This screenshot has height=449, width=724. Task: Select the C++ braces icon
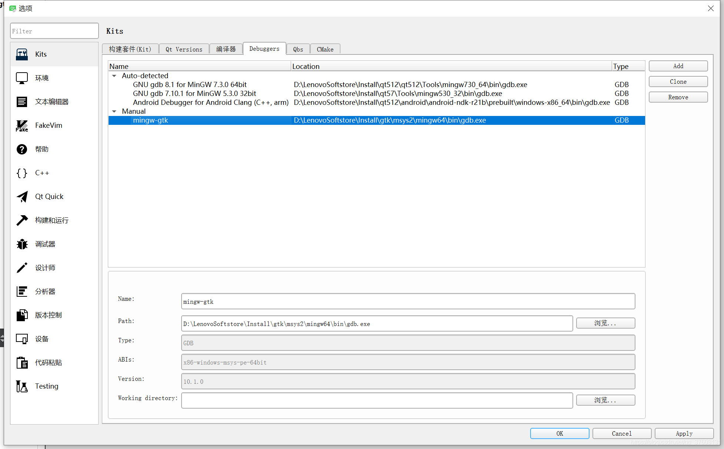click(x=22, y=173)
